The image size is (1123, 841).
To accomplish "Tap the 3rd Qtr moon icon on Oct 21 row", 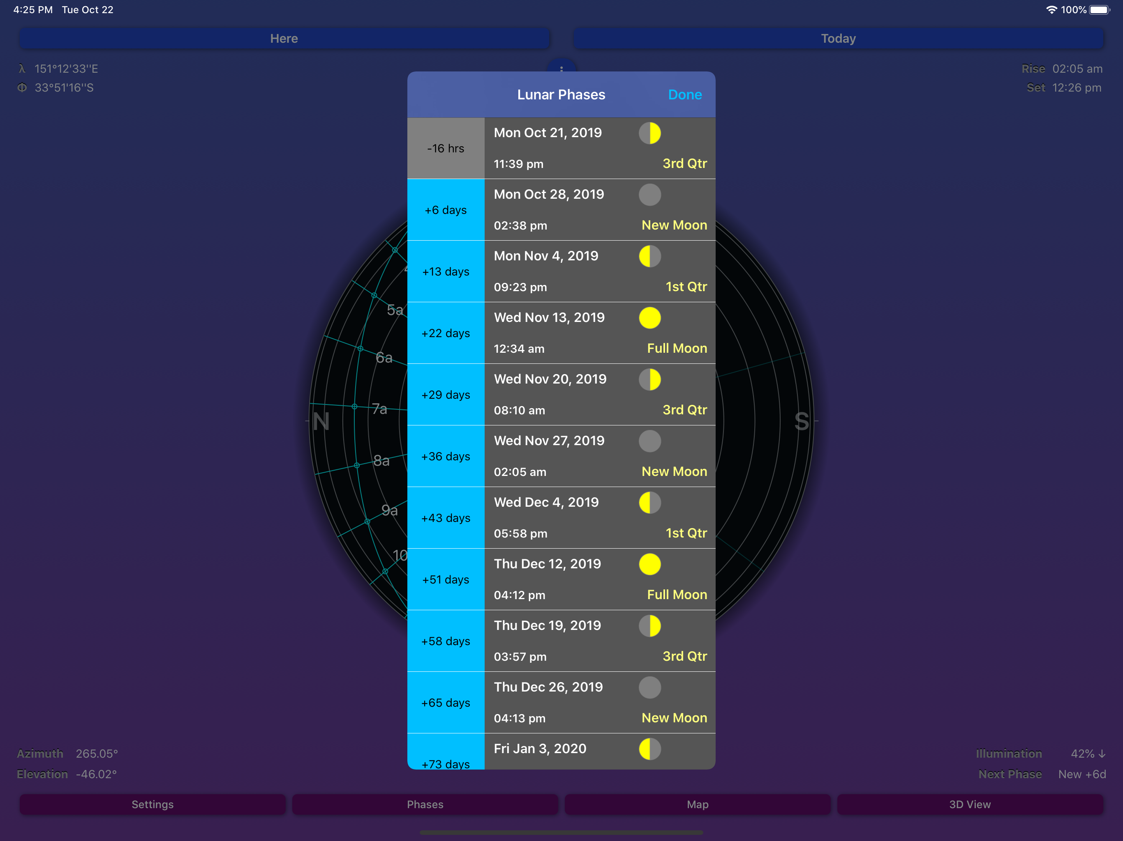I will 650,134.
